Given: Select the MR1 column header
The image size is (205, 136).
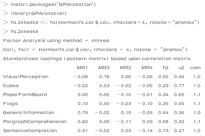Looking at the screenshot, I should pyautogui.click(x=82, y=68).
